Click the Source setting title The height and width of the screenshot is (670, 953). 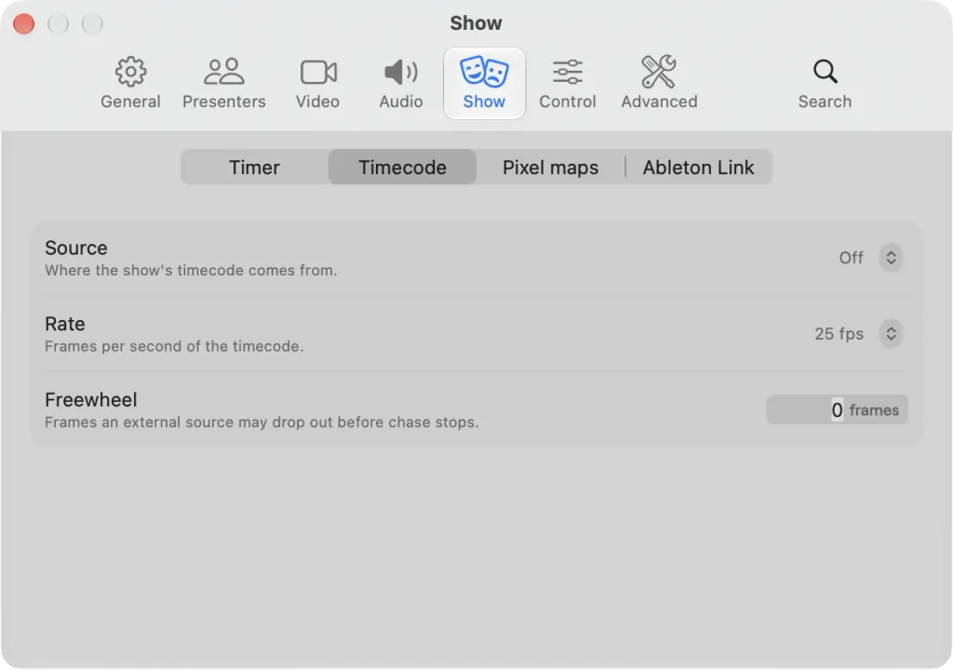coord(76,248)
